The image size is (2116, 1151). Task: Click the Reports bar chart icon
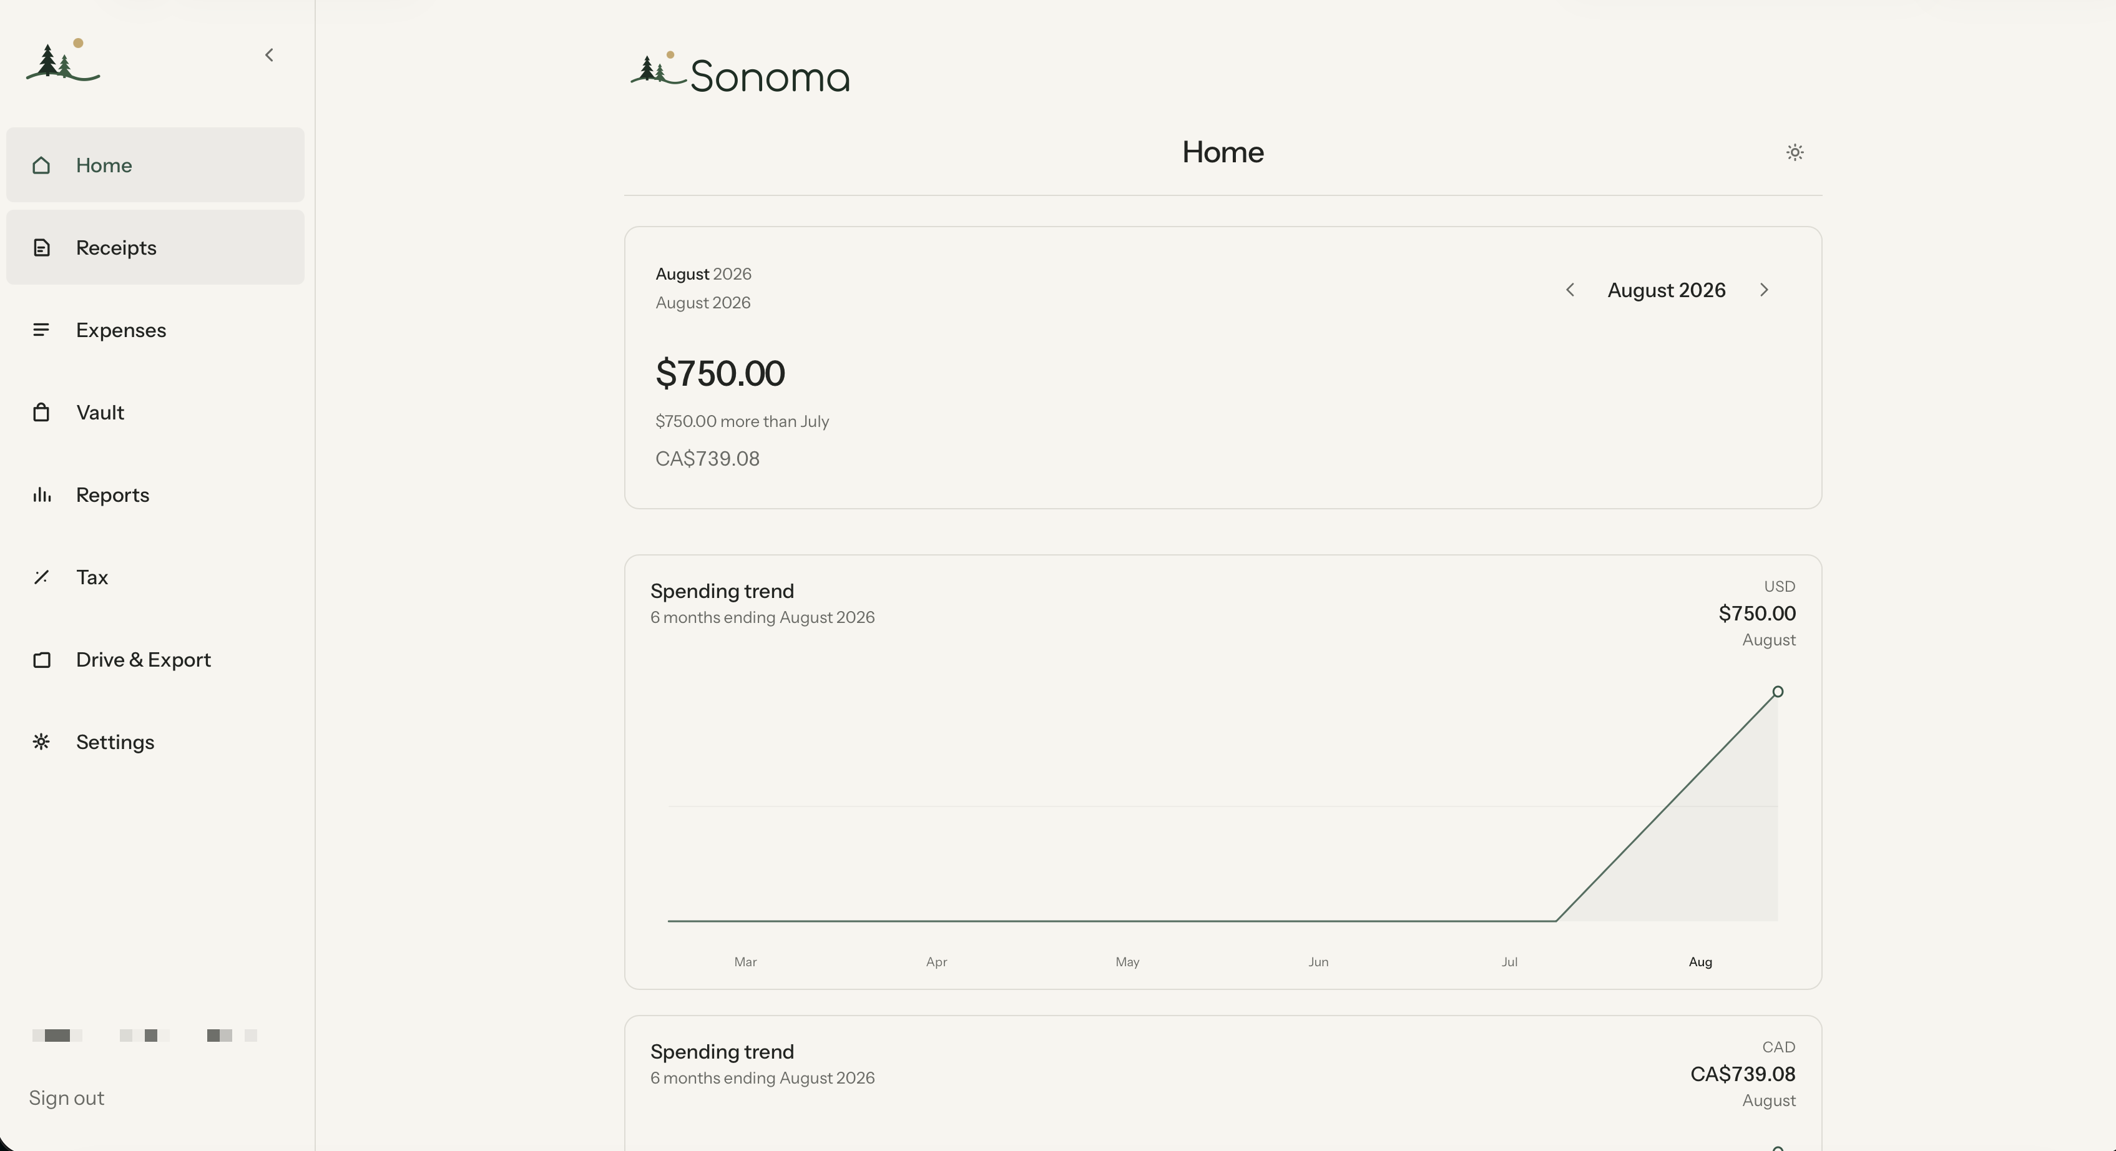coord(41,494)
